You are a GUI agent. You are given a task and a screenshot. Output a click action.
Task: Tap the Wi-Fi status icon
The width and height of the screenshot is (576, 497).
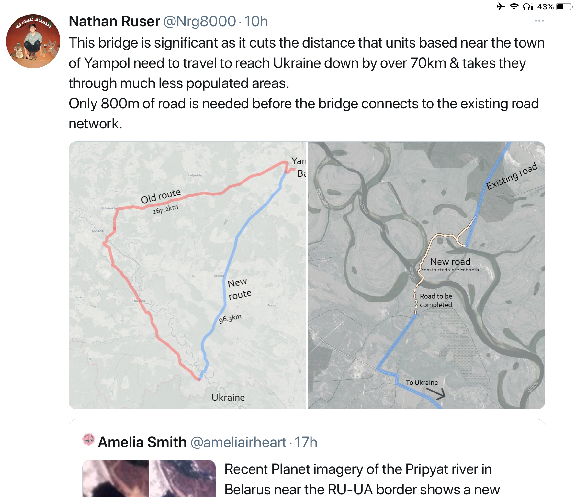pos(514,6)
